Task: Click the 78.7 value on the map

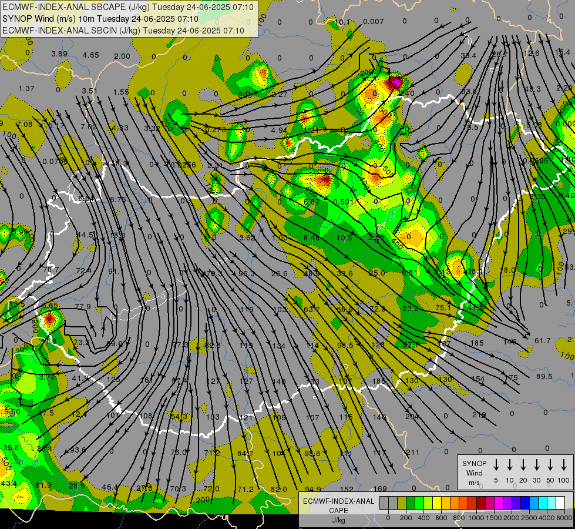Action: tap(51, 269)
